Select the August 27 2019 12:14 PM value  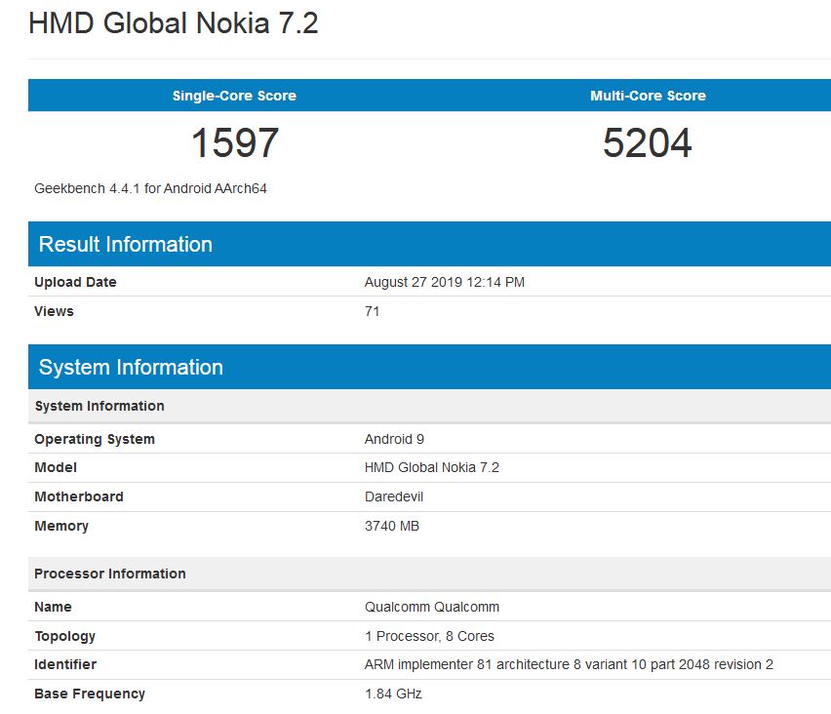point(445,282)
